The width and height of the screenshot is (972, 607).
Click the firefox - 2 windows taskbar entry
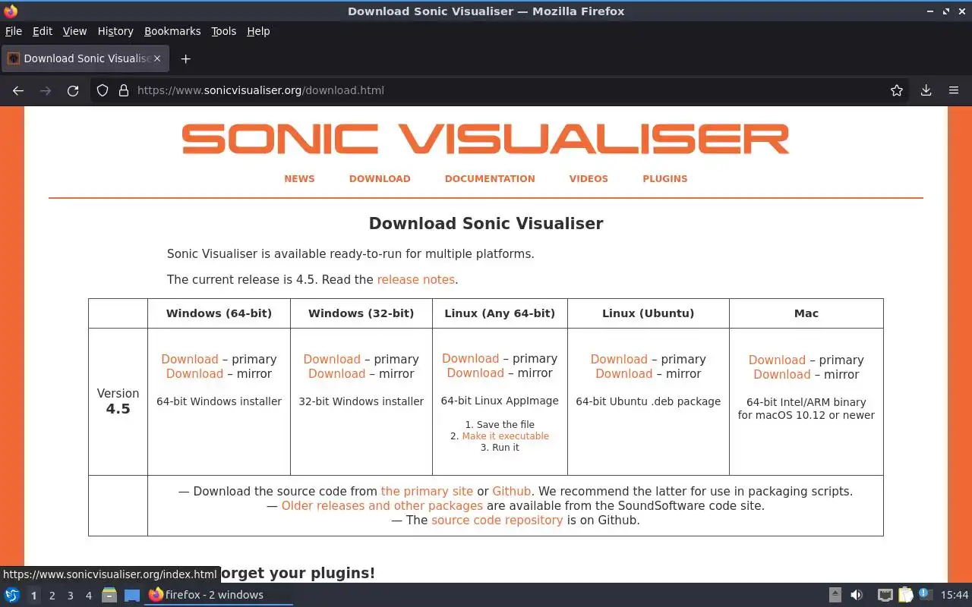(219, 595)
